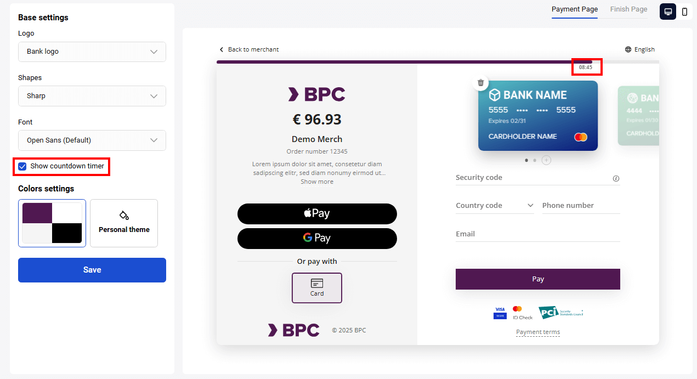Viewport: 697px width, 379px height.
Task: Switch to desktop preview icon
Action: [x=668, y=12]
